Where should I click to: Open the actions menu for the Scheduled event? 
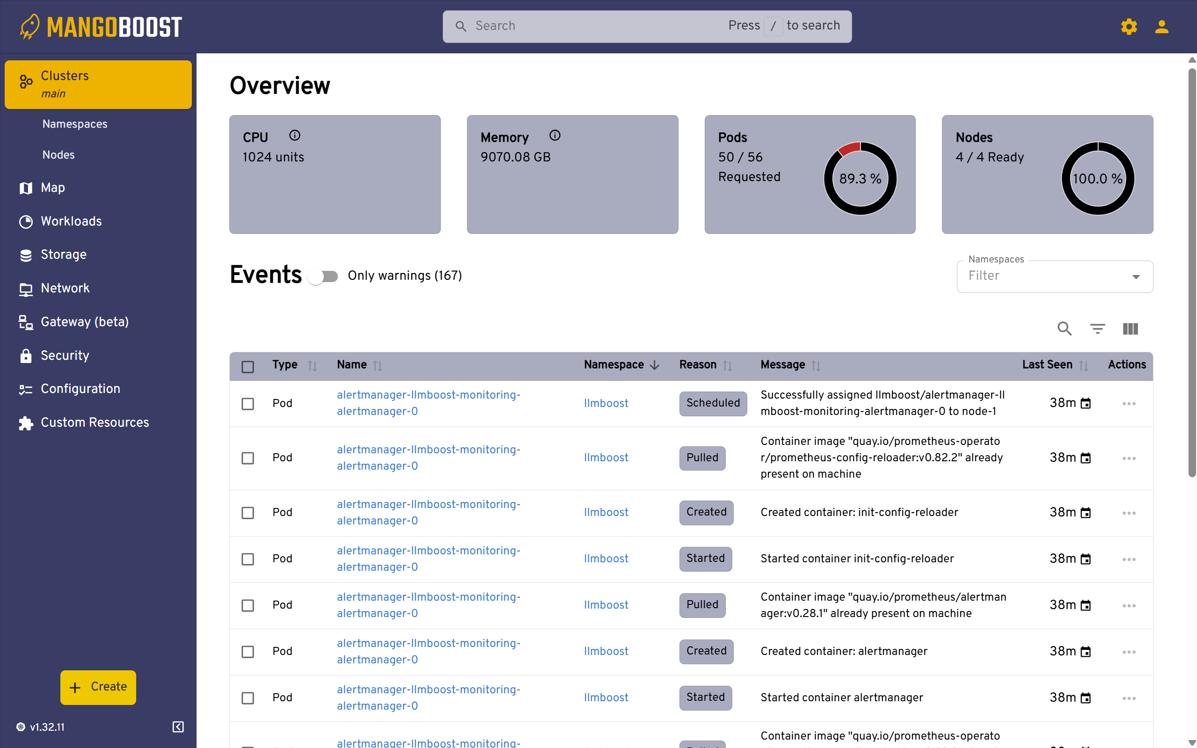[1128, 403]
